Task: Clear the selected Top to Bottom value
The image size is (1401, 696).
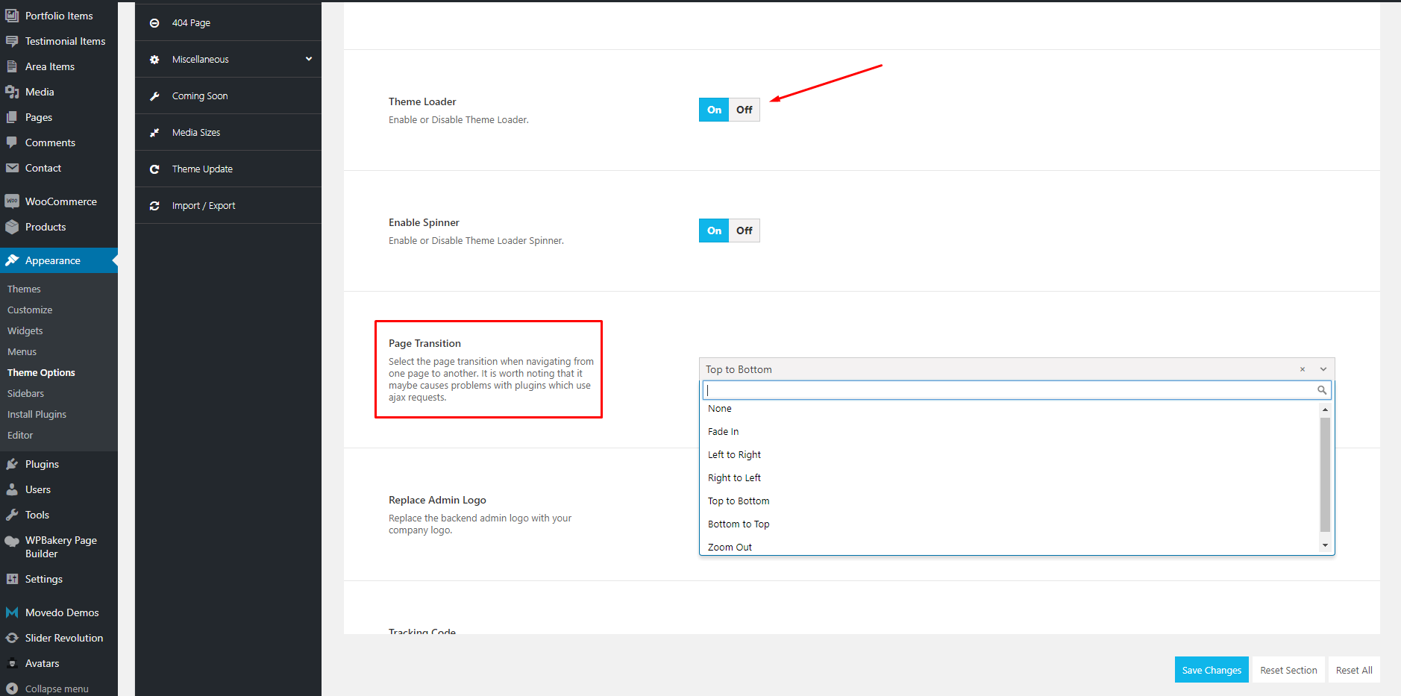Action: pos(1303,369)
